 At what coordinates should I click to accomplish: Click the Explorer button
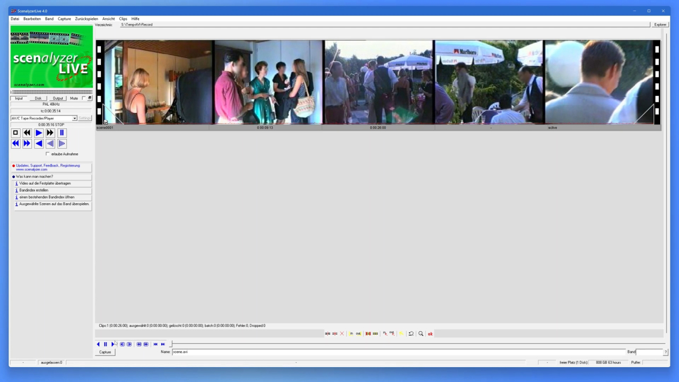point(660,24)
